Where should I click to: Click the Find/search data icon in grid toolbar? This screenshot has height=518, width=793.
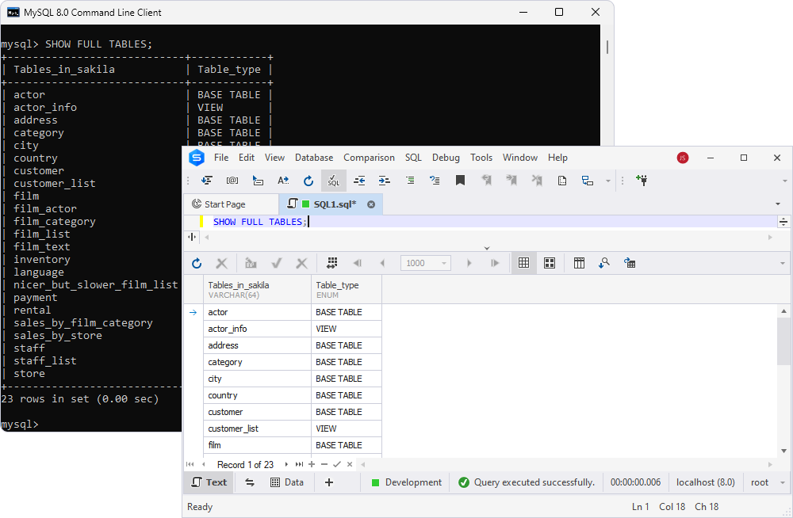tap(603, 263)
